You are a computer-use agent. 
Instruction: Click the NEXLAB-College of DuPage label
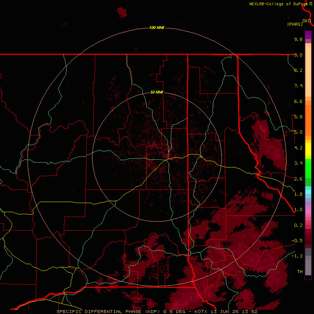click(x=278, y=4)
